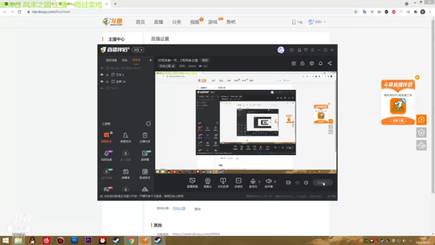The height and width of the screenshot is (245, 435).
Task: Open the Windows Start menu
Action: [5, 240]
